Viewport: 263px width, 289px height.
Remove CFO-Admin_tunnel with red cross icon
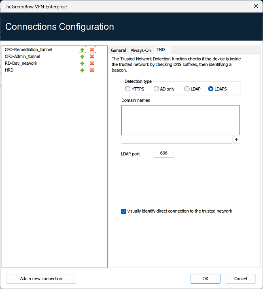(92, 57)
